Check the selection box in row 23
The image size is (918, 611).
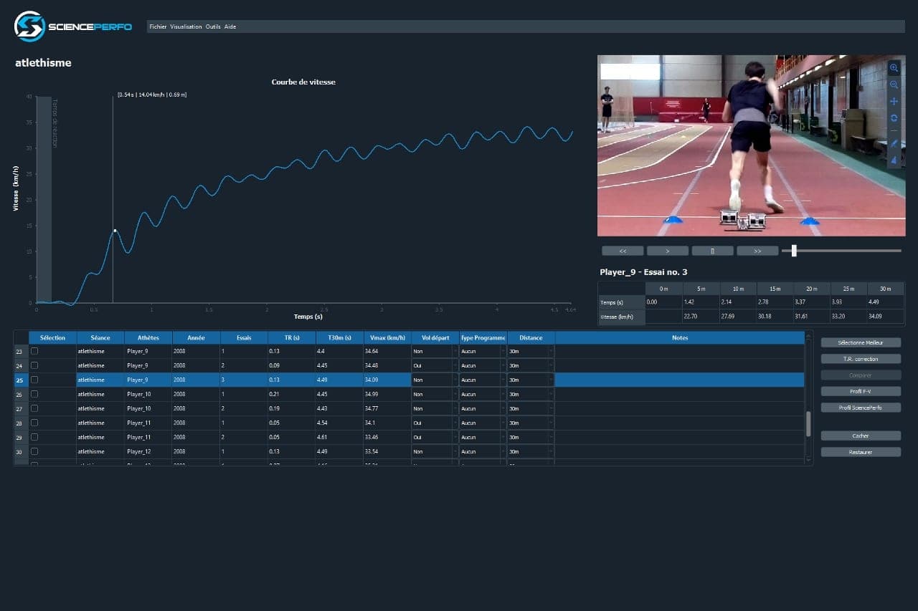pyautogui.click(x=34, y=351)
